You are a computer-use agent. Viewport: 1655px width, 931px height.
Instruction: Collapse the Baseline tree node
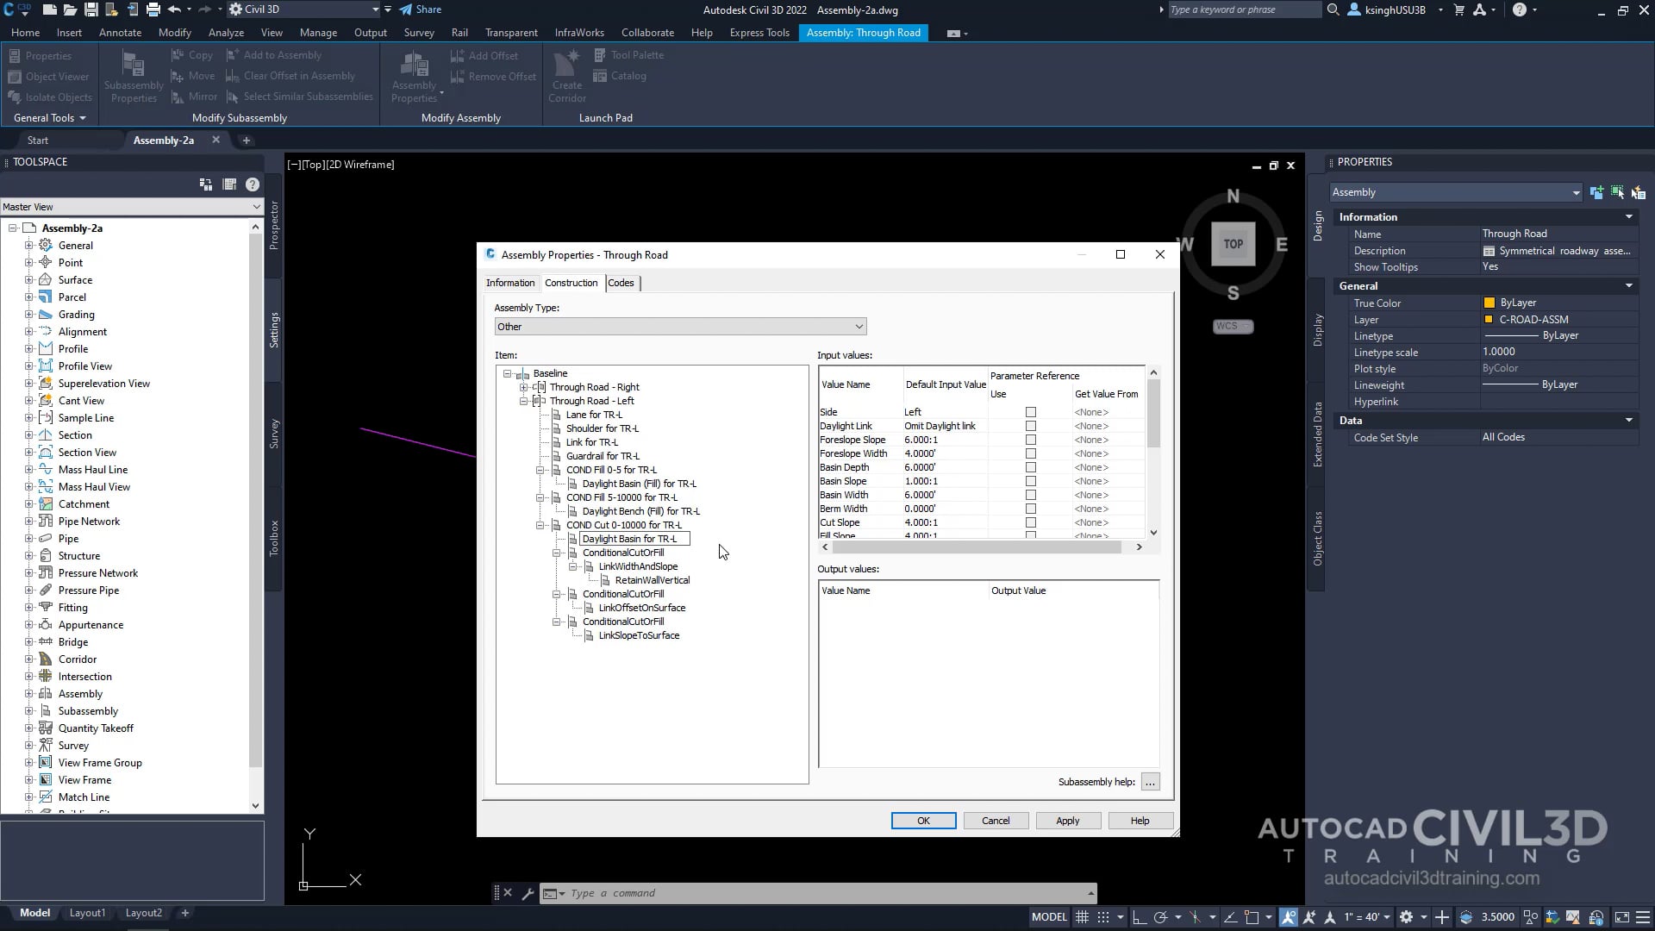pos(508,372)
